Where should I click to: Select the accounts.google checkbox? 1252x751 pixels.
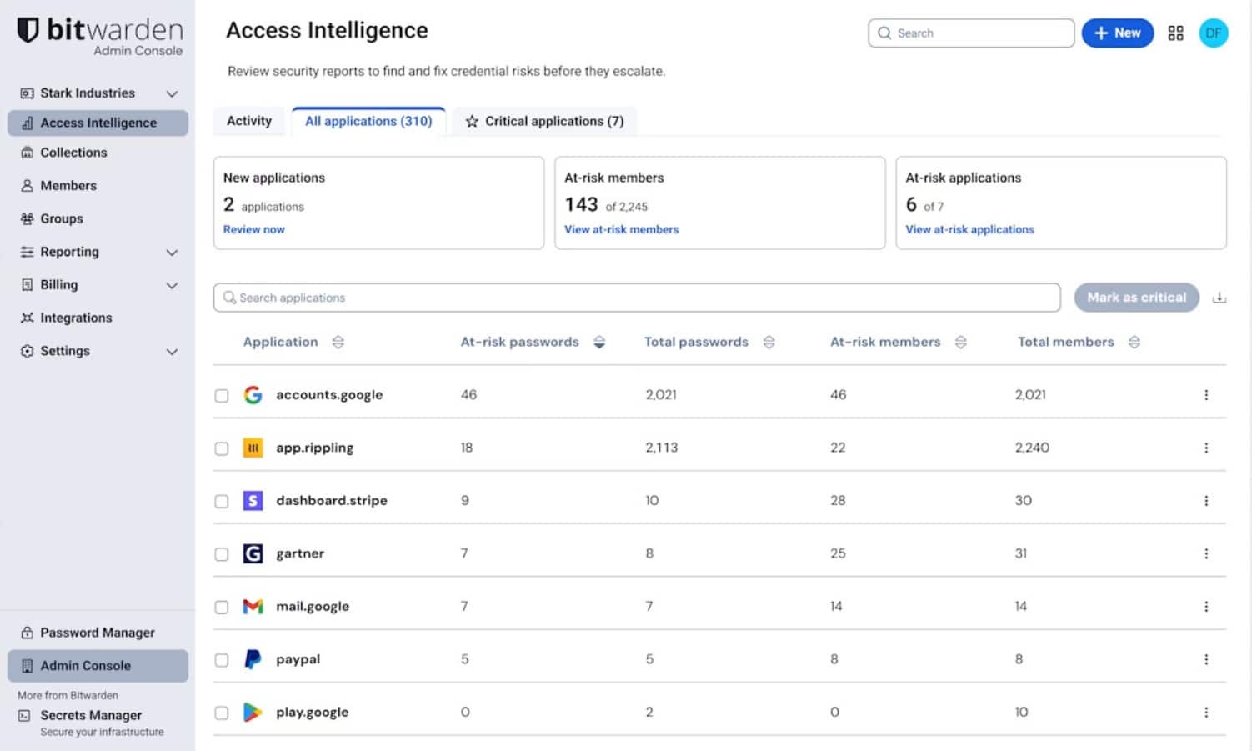(x=222, y=396)
